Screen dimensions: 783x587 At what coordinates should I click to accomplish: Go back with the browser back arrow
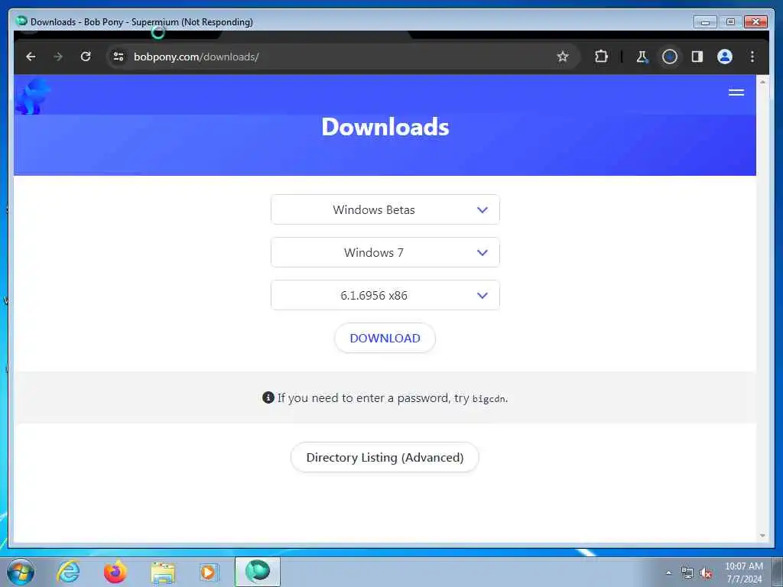(31, 57)
